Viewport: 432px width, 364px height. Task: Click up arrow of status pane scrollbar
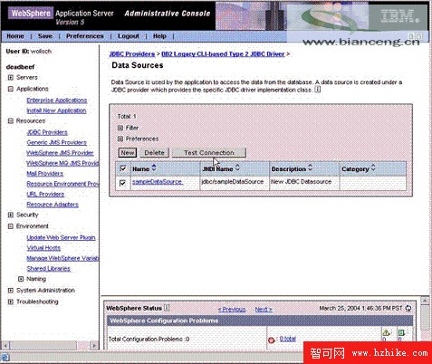pos(425,301)
